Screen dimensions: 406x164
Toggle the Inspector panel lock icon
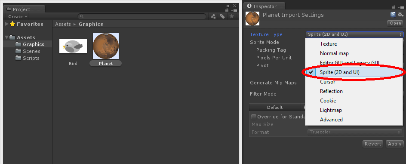[394, 7]
